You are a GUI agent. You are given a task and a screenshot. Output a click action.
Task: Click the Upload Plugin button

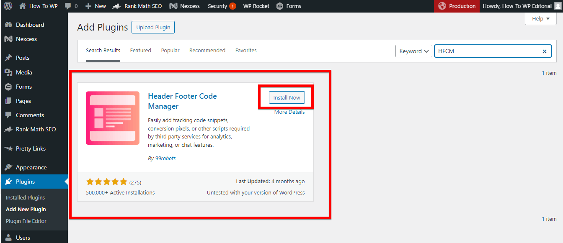click(x=153, y=28)
